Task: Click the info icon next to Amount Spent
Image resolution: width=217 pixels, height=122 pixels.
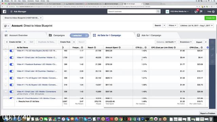Action: pyautogui.click(x=119, y=47)
